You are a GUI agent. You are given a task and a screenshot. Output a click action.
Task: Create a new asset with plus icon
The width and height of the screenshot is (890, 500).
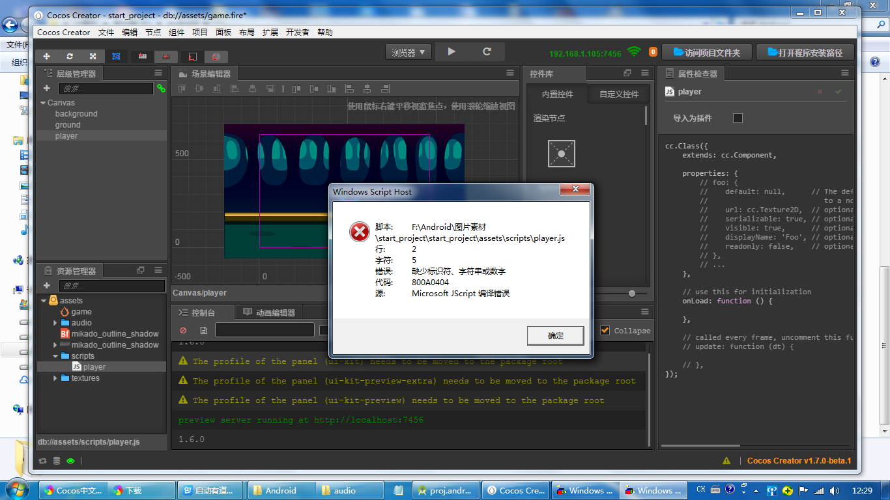point(47,285)
